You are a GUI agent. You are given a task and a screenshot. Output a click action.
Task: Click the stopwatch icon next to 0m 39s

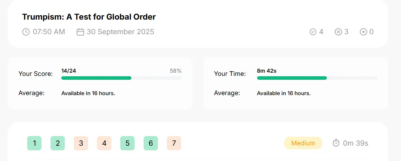[336, 143]
